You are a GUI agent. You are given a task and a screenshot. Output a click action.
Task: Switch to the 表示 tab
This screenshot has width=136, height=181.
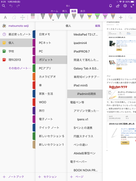pos(83,11)
